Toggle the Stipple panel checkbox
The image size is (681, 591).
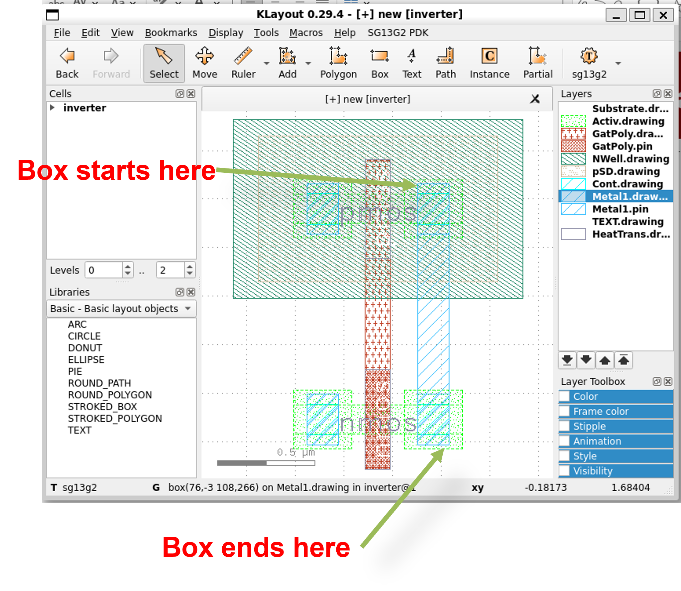(x=564, y=426)
